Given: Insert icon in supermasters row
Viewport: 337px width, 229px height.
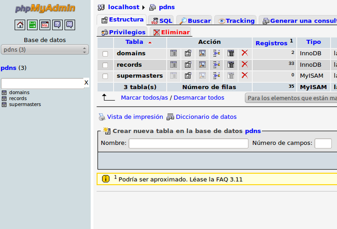Looking at the screenshot, I should click(217, 76).
